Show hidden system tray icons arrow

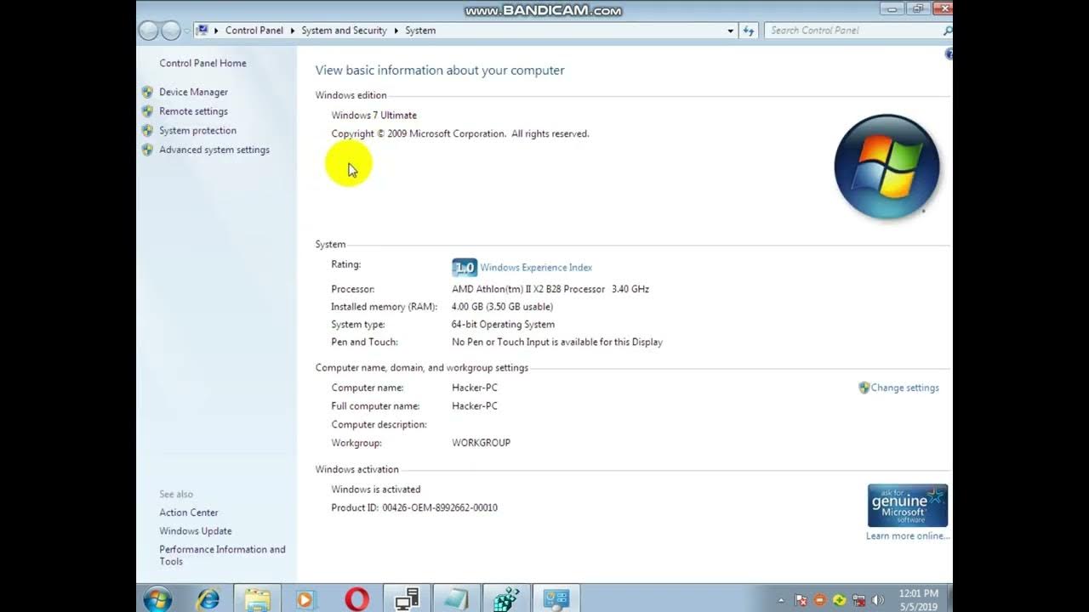[782, 600]
